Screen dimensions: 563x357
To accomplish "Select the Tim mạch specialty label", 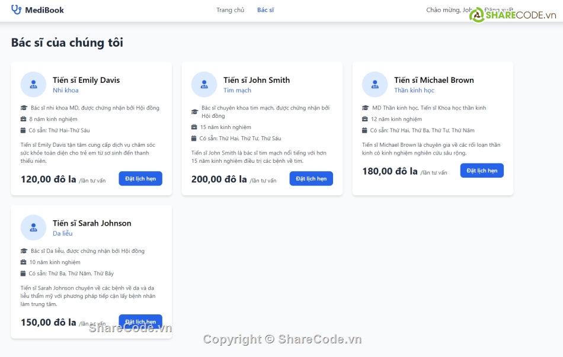I will (x=237, y=91).
